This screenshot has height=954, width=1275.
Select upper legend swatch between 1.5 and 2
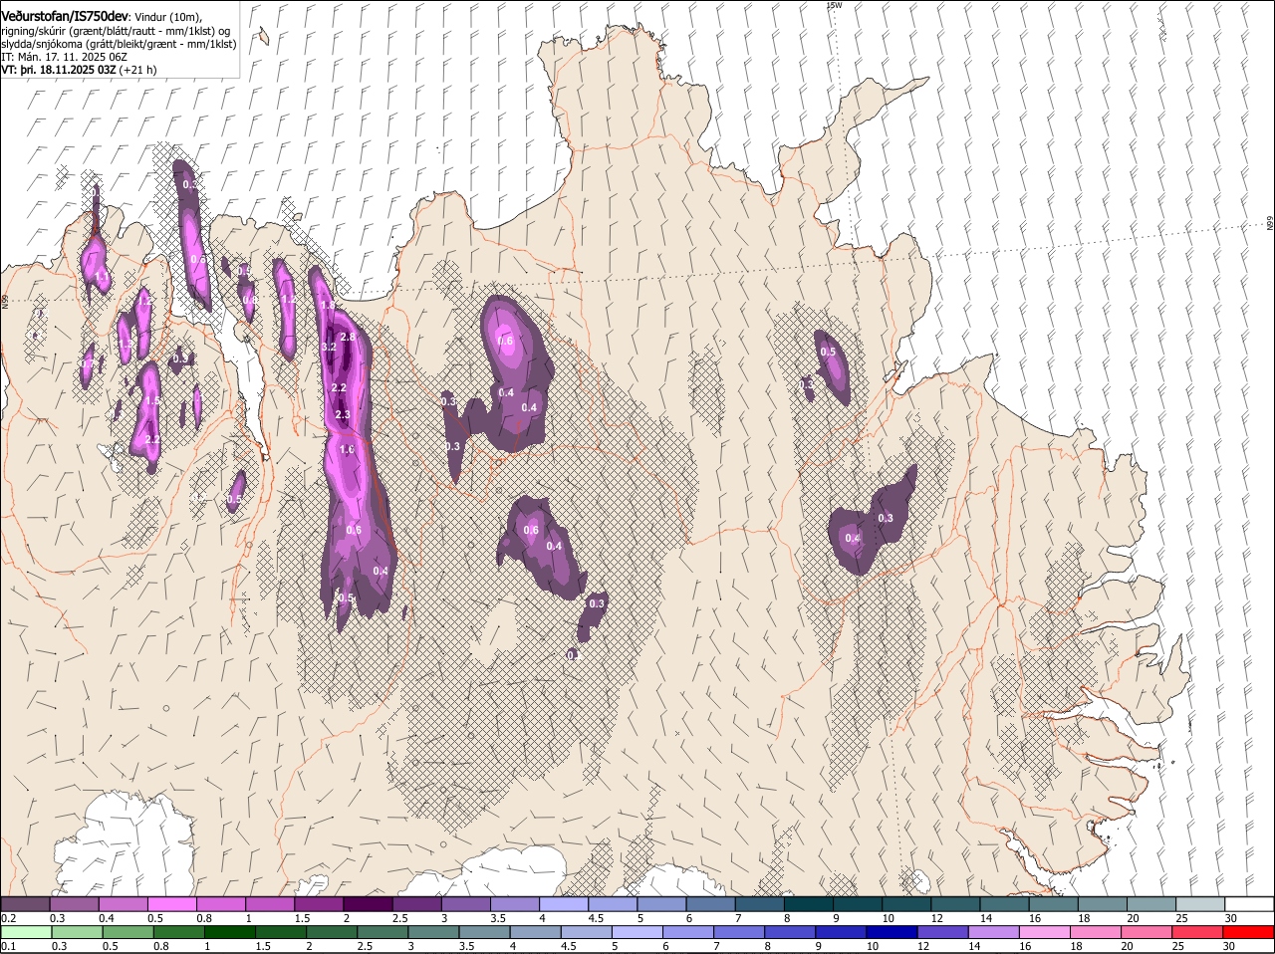point(318,903)
